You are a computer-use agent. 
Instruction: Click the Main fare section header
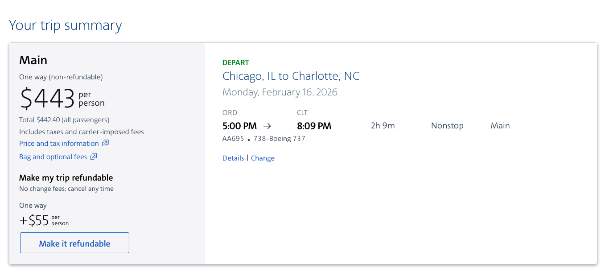pyautogui.click(x=33, y=60)
